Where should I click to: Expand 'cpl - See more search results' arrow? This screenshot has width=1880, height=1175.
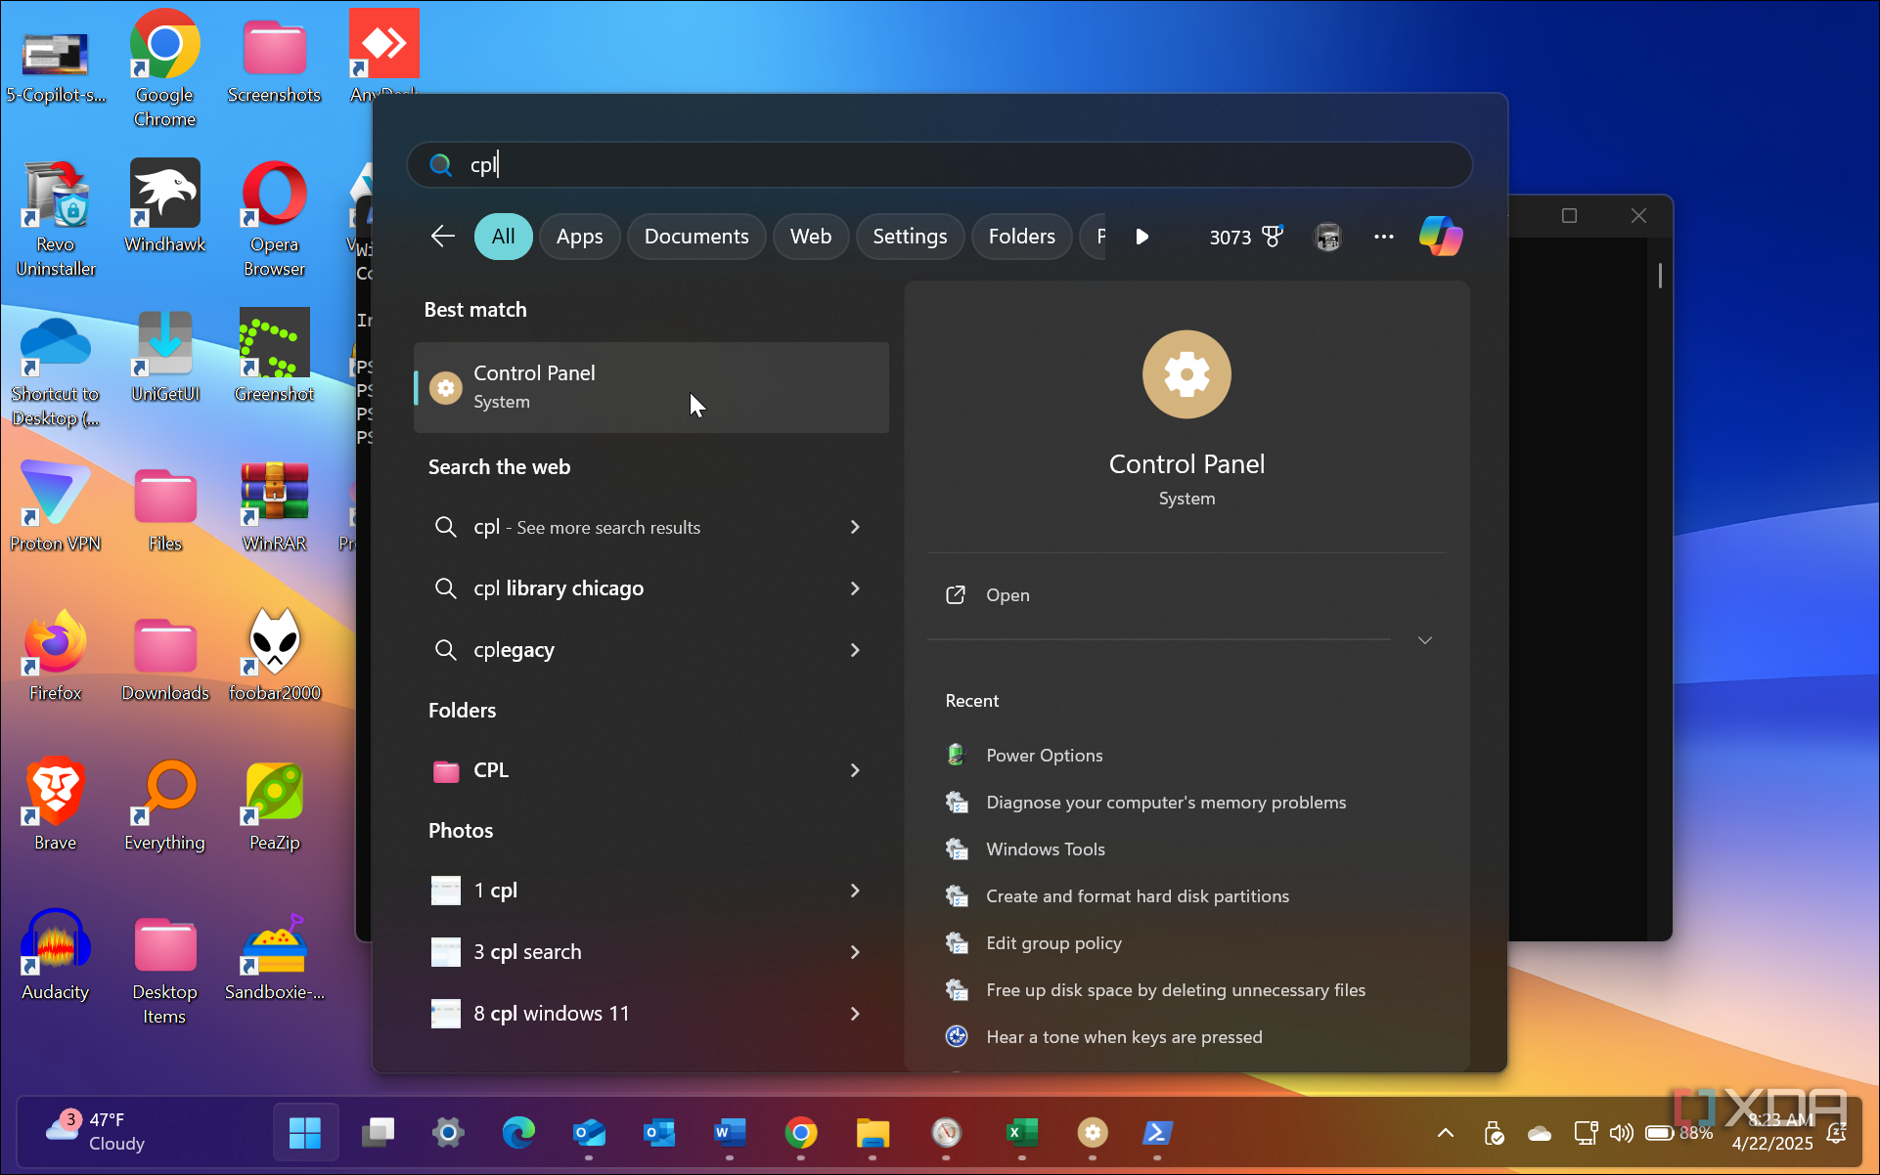click(x=855, y=527)
